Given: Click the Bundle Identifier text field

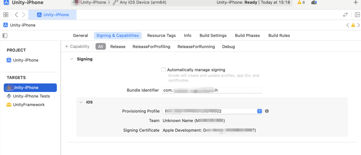Looking at the screenshot, I should [212, 90].
